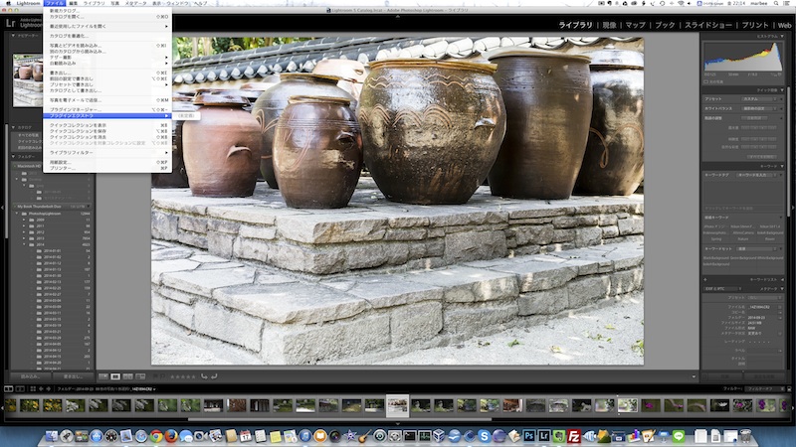
Task: Select the Loupe view icon in toolbar
Action: pyautogui.click(x=115, y=376)
